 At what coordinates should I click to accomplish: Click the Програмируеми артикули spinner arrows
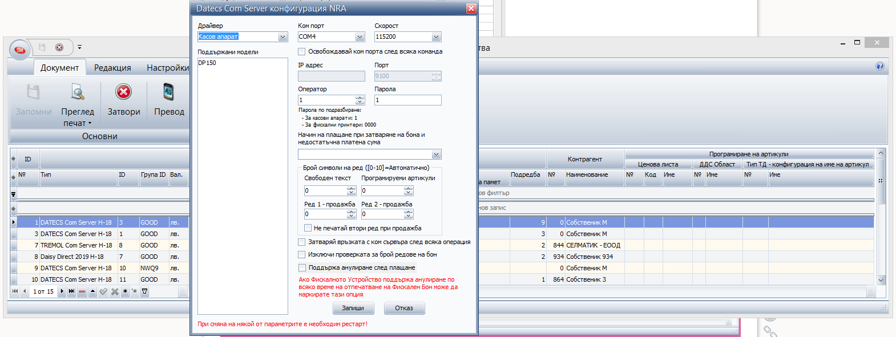coord(409,190)
